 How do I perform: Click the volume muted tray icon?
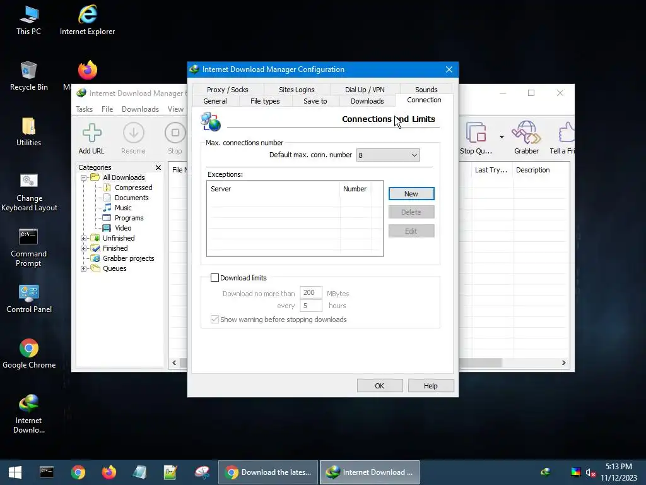pos(590,472)
